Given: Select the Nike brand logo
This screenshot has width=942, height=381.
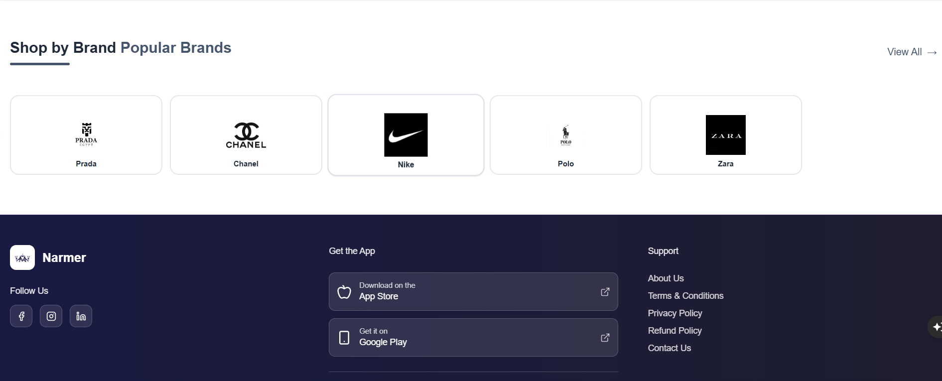Looking at the screenshot, I should [405, 135].
